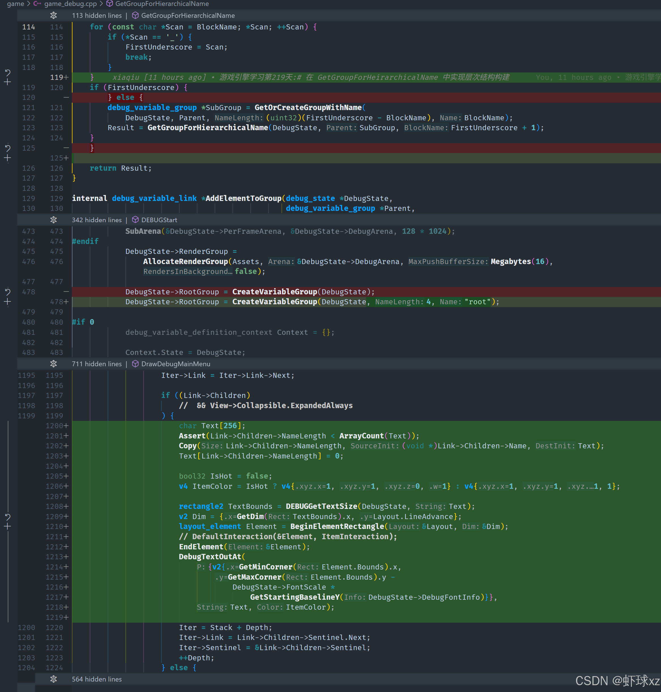Stage the added line 119 change
661x692 pixels.
click(7, 82)
